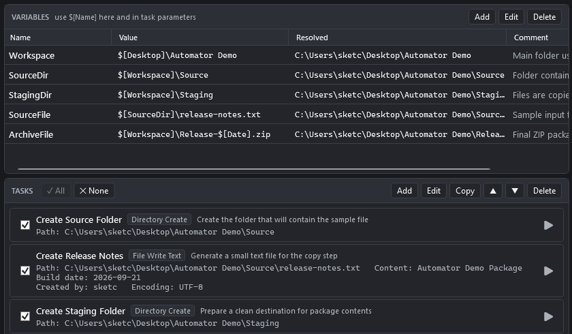The width and height of the screenshot is (572, 334).
Task: Delete the selected task
Action: (544, 191)
